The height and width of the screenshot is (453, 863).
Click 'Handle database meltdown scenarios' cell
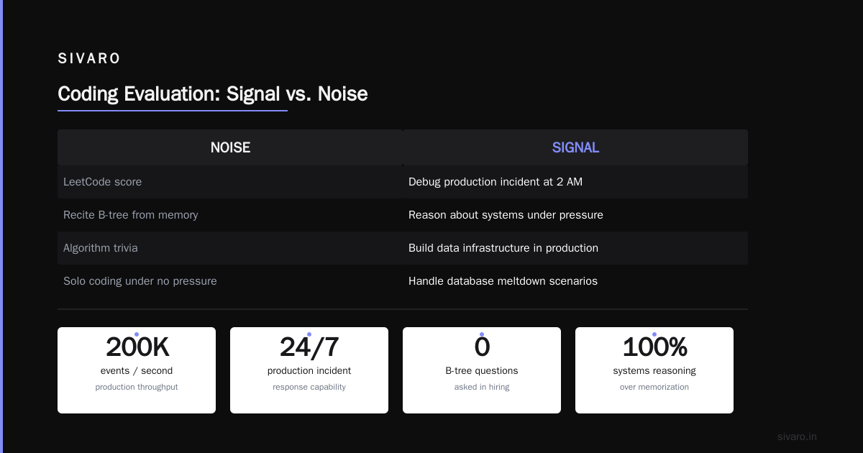click(x=575, y=281)
